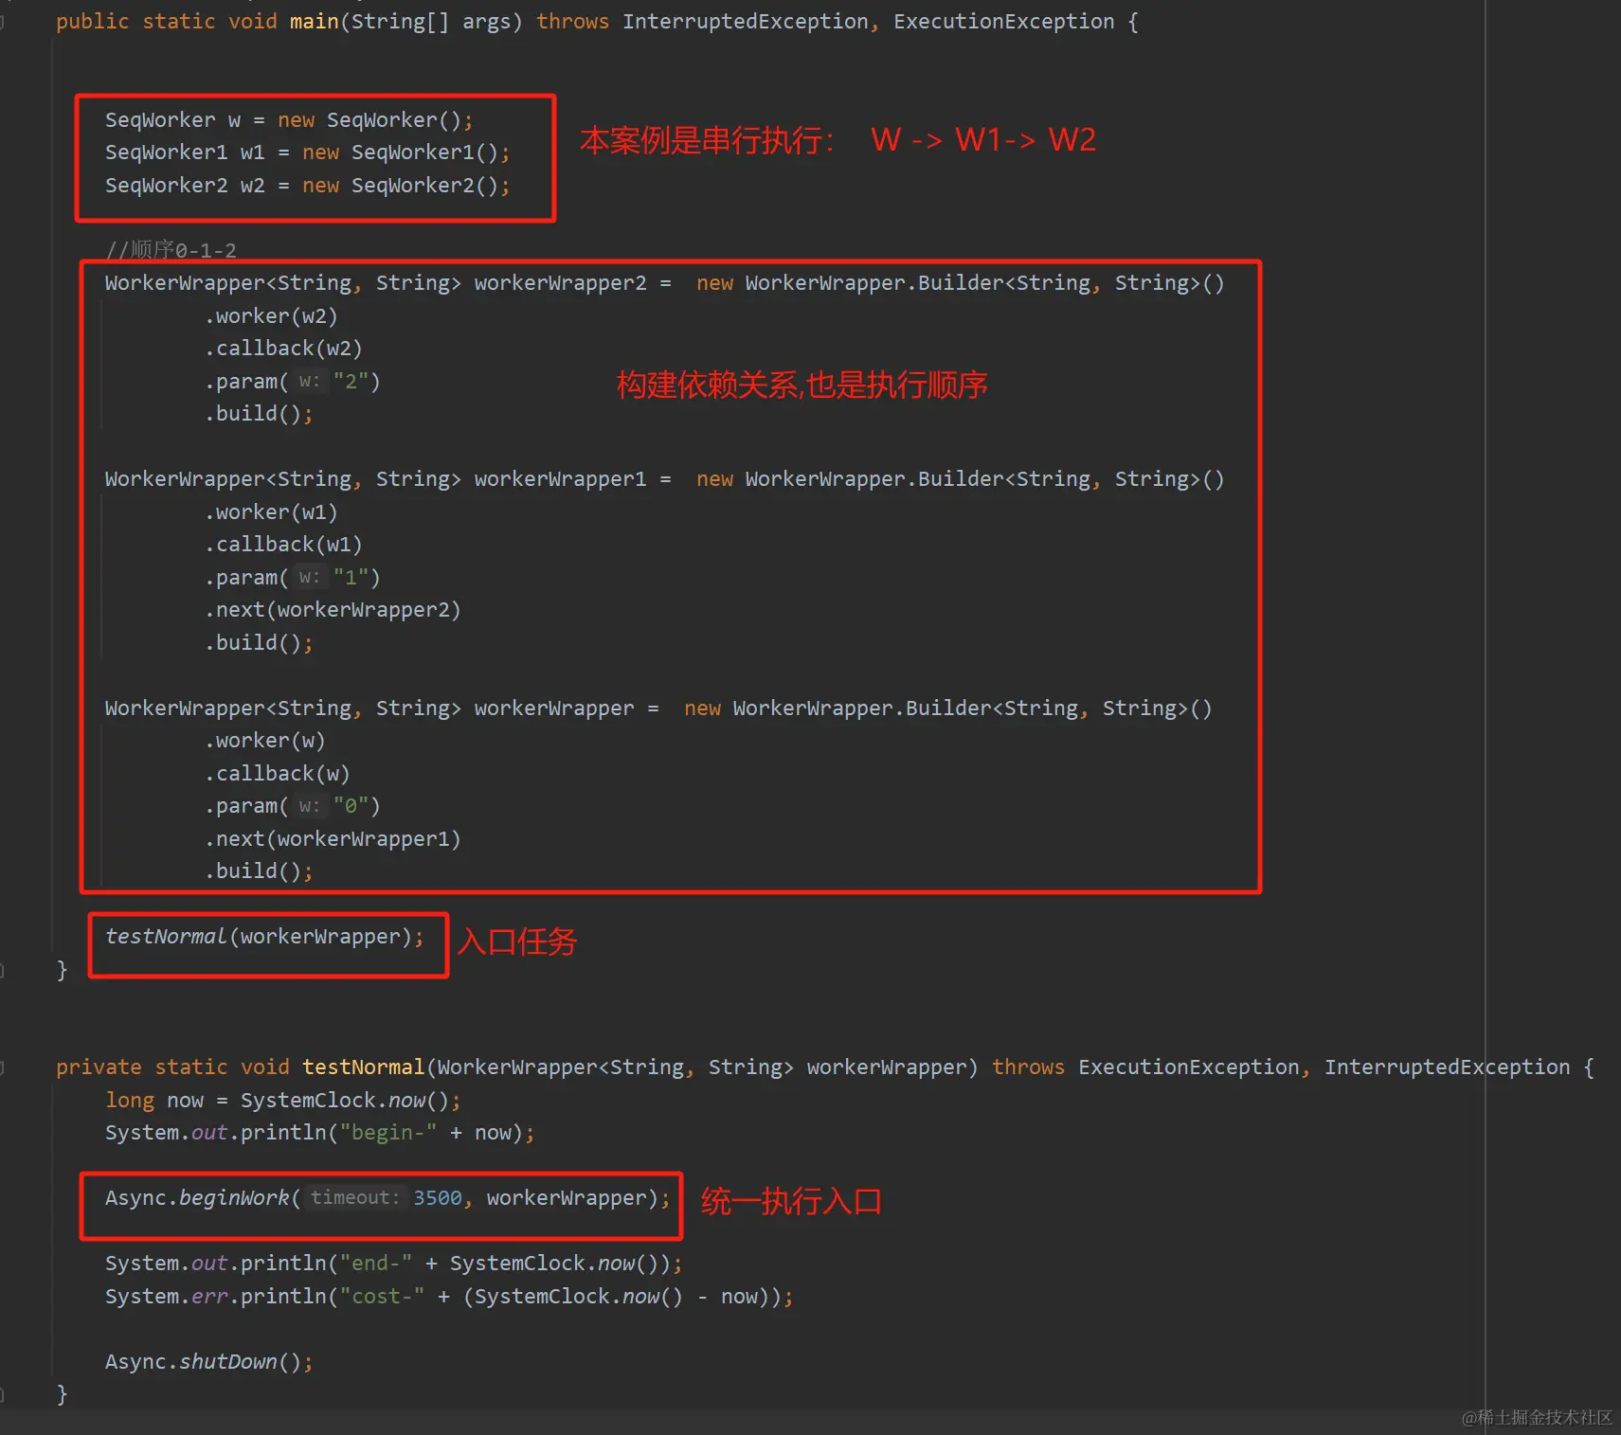Image resolution: width=1621 pixels, height=1435 pixels.
Task: Click the .next(workerWrapper1) call
Action: click(333, 839)
